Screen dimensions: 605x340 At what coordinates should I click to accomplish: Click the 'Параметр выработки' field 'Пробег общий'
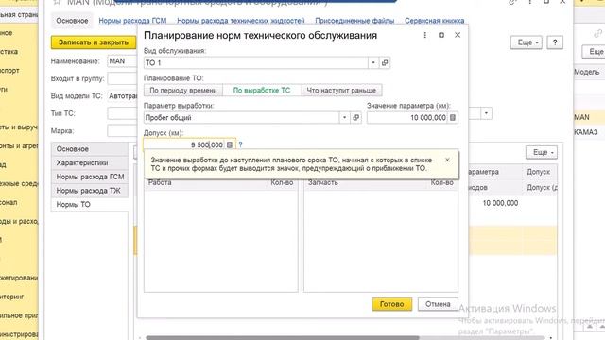pyautogui.click(x=242, y=117)
